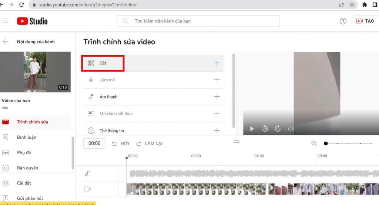Click the browser address bar URL
Image resolution: width=379 pixels, height=205 pixels.
[88, 4]
